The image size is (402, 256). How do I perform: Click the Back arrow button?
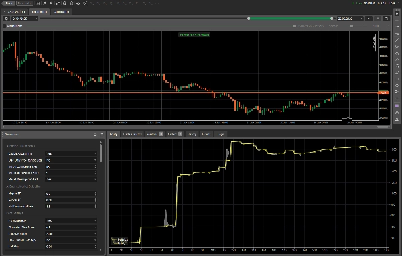click(x=8, y=3)
